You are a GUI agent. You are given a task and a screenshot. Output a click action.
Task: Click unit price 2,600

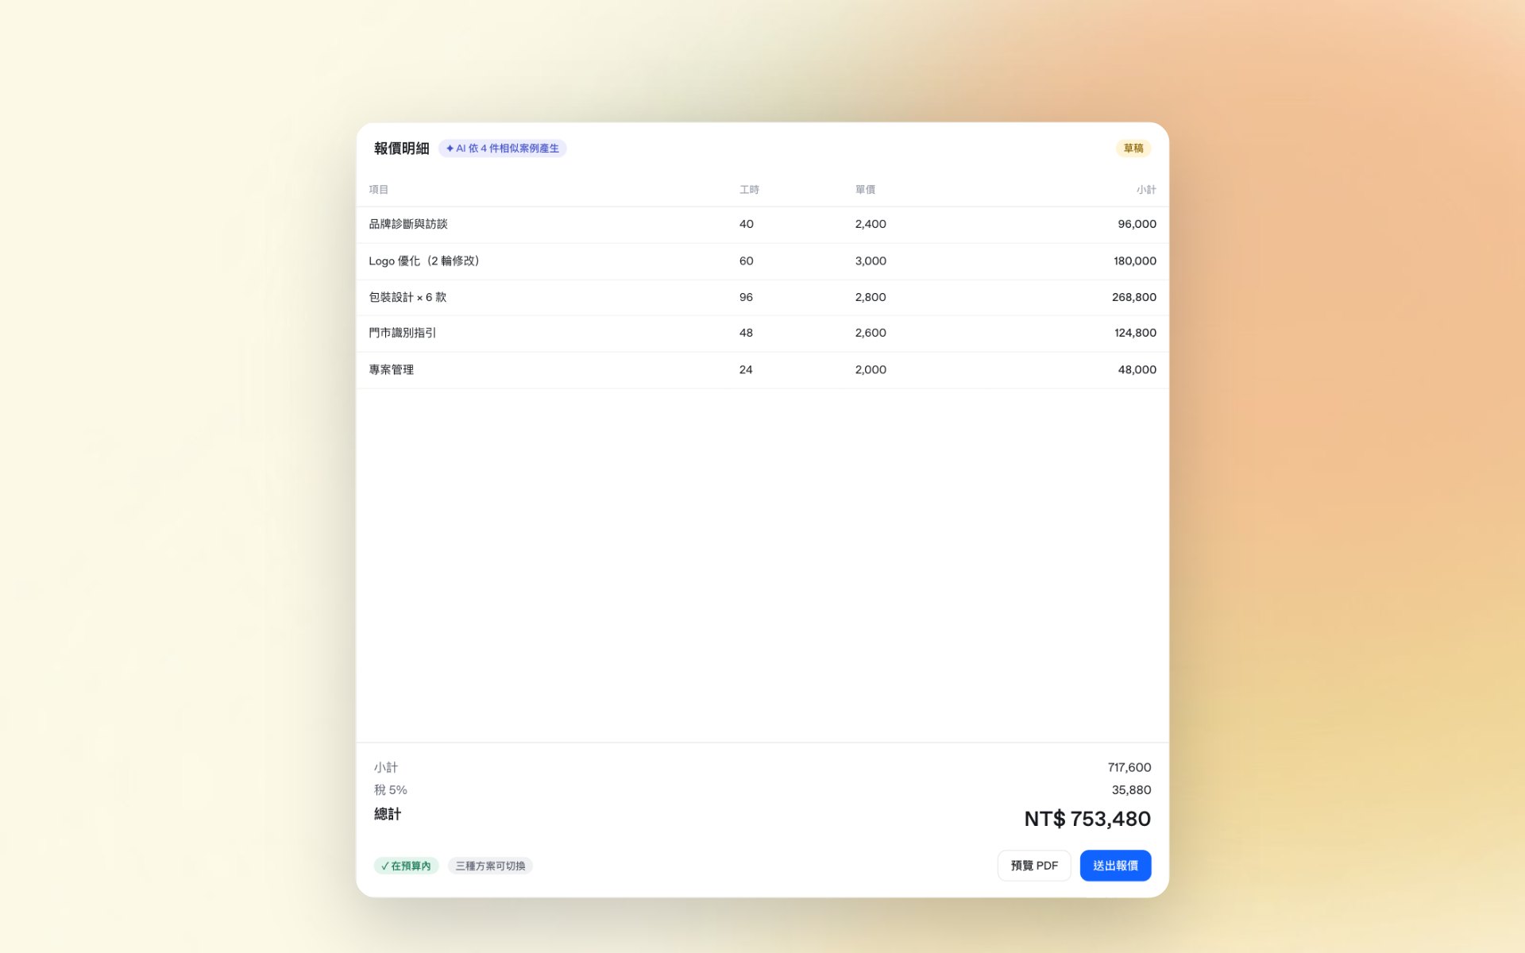coord(871,333)
